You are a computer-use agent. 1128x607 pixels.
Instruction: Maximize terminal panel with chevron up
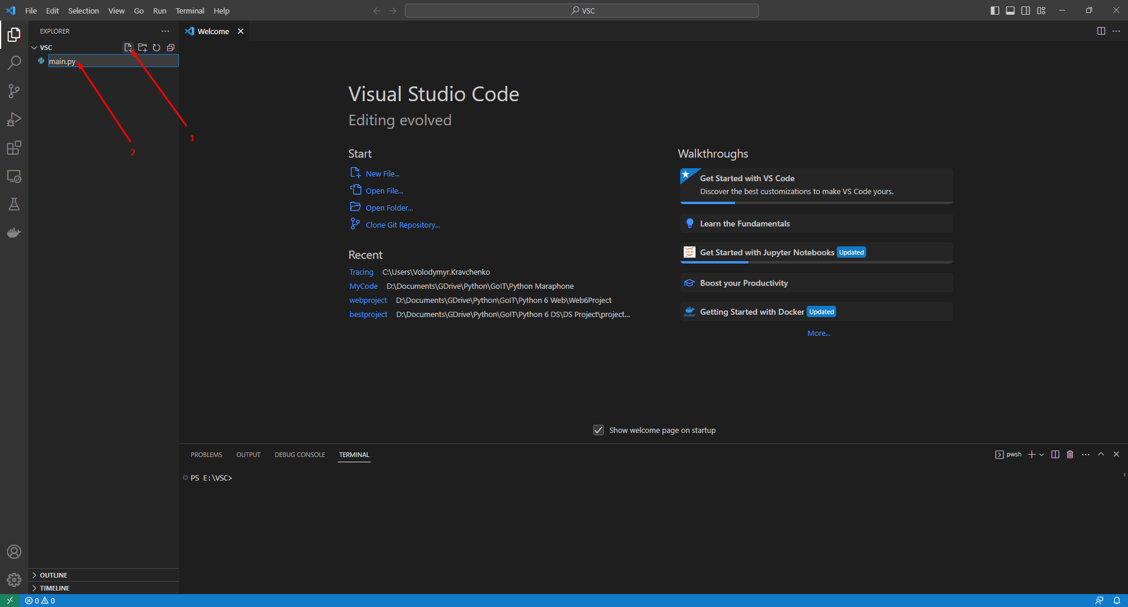click(1101, 454)
